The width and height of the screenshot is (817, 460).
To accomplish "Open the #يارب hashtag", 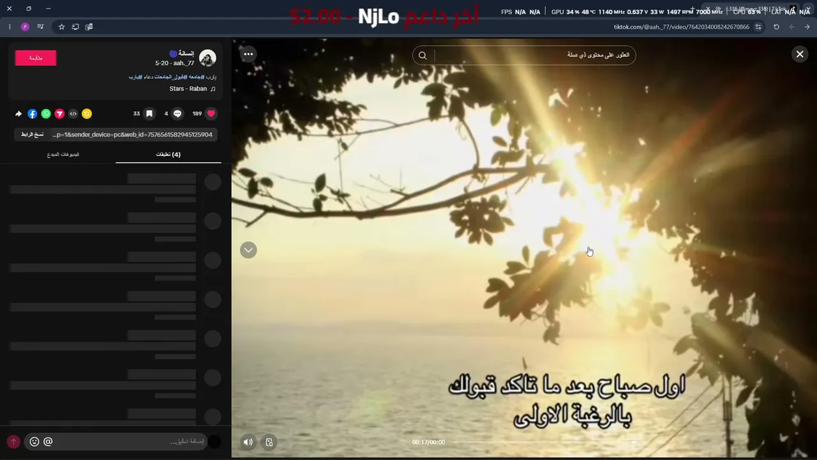I will (136, 77).
